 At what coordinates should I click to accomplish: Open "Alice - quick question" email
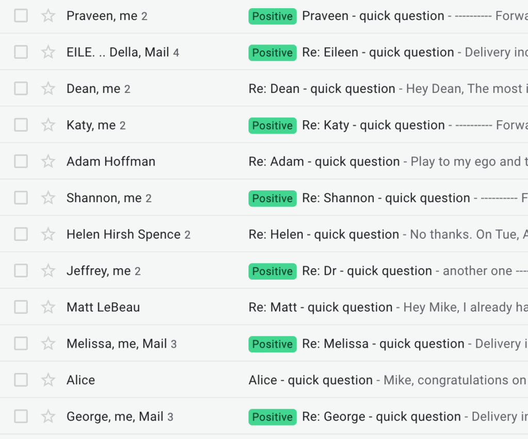point(310,380)
